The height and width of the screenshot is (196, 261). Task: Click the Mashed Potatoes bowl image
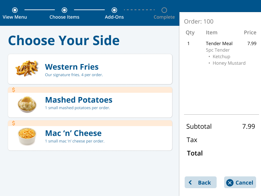[27, 104]
